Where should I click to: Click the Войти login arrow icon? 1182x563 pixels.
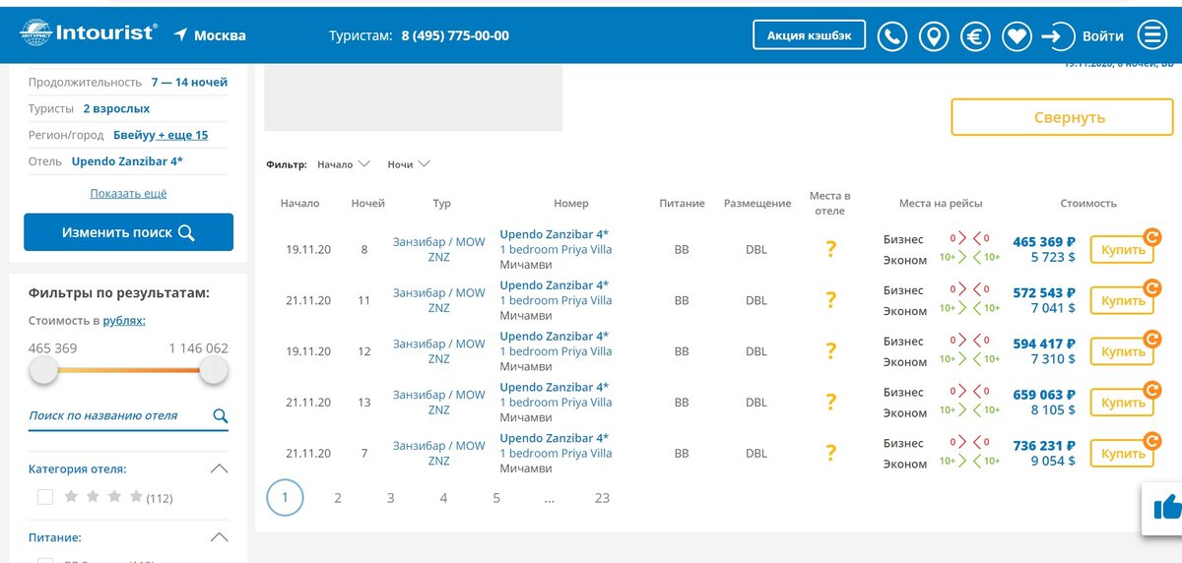coord(1057,36)
